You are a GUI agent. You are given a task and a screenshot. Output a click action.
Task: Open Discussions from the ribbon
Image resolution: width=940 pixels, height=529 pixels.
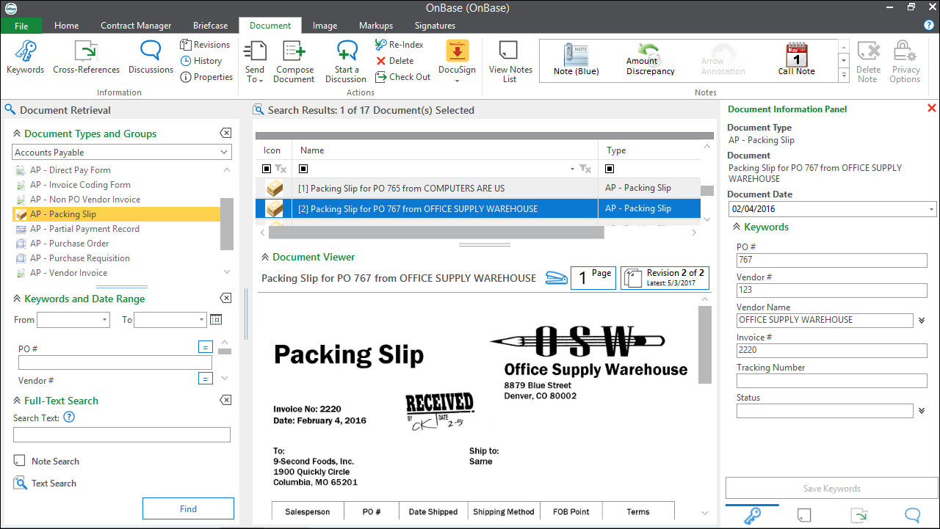pos(151,58)
